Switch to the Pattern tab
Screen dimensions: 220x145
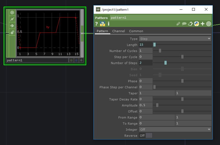[x=102, y=31]
